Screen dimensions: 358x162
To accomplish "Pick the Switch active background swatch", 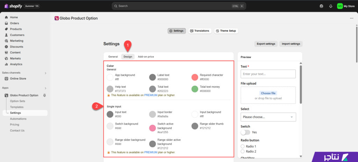I will [x=152, y=128].
